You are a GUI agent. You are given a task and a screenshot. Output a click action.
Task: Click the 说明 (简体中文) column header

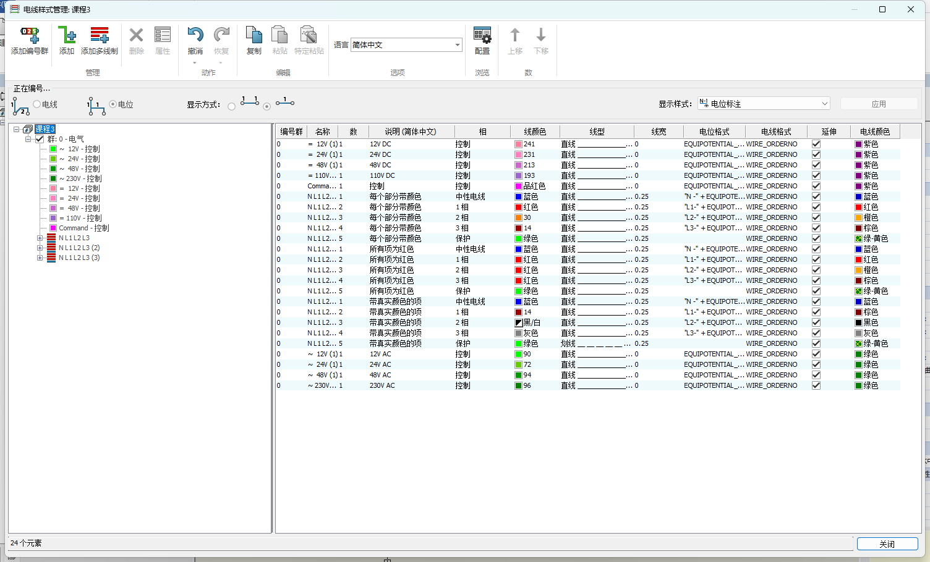coord(411,132)
